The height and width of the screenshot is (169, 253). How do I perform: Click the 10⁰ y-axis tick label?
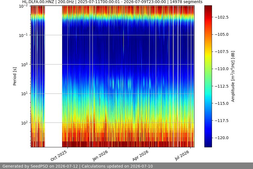click(x=24, y=65)
